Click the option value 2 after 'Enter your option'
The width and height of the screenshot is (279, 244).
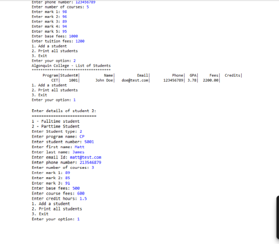74,61
